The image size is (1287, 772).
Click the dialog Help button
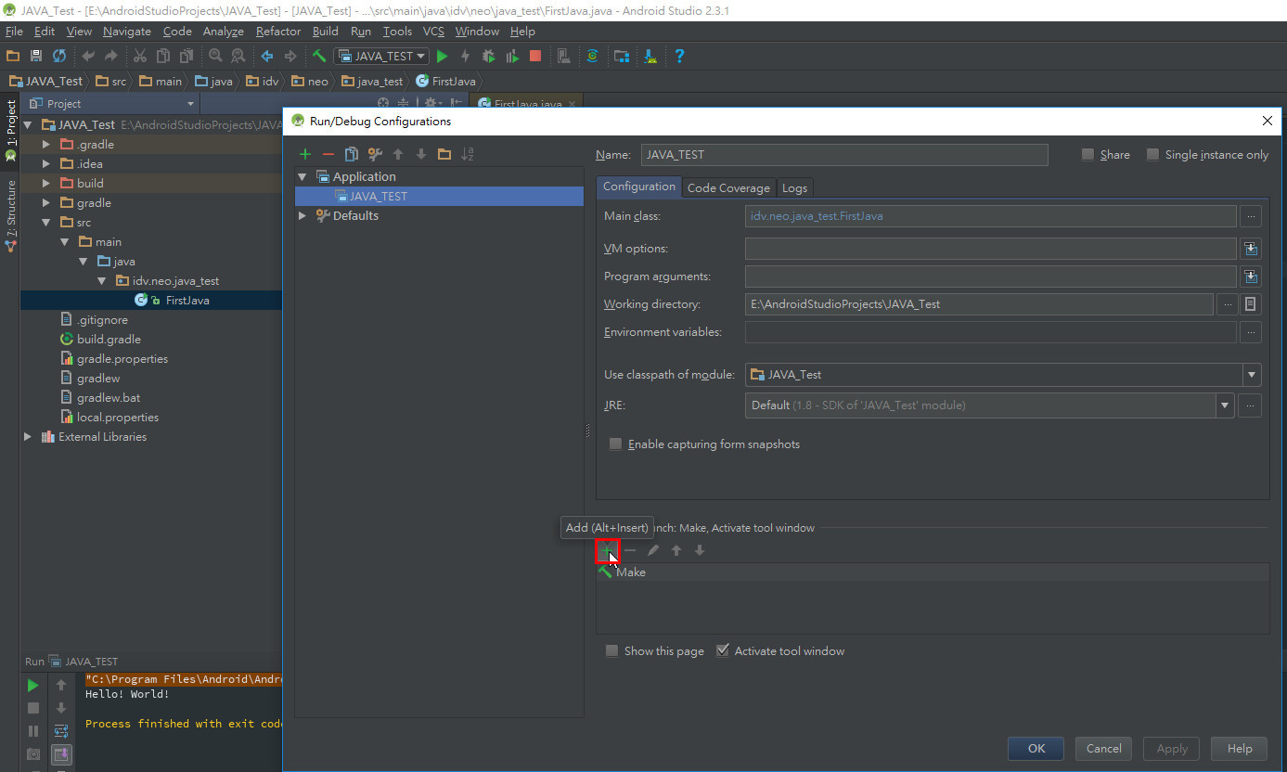pos(1240,749)
